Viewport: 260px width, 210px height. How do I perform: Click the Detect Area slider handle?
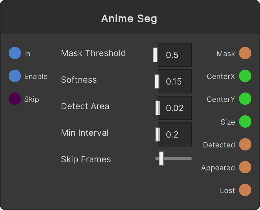[x=158, y=108]
